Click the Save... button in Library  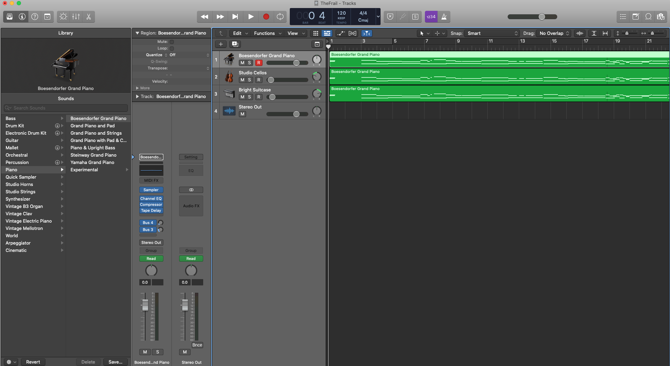[x=116, y=362]
